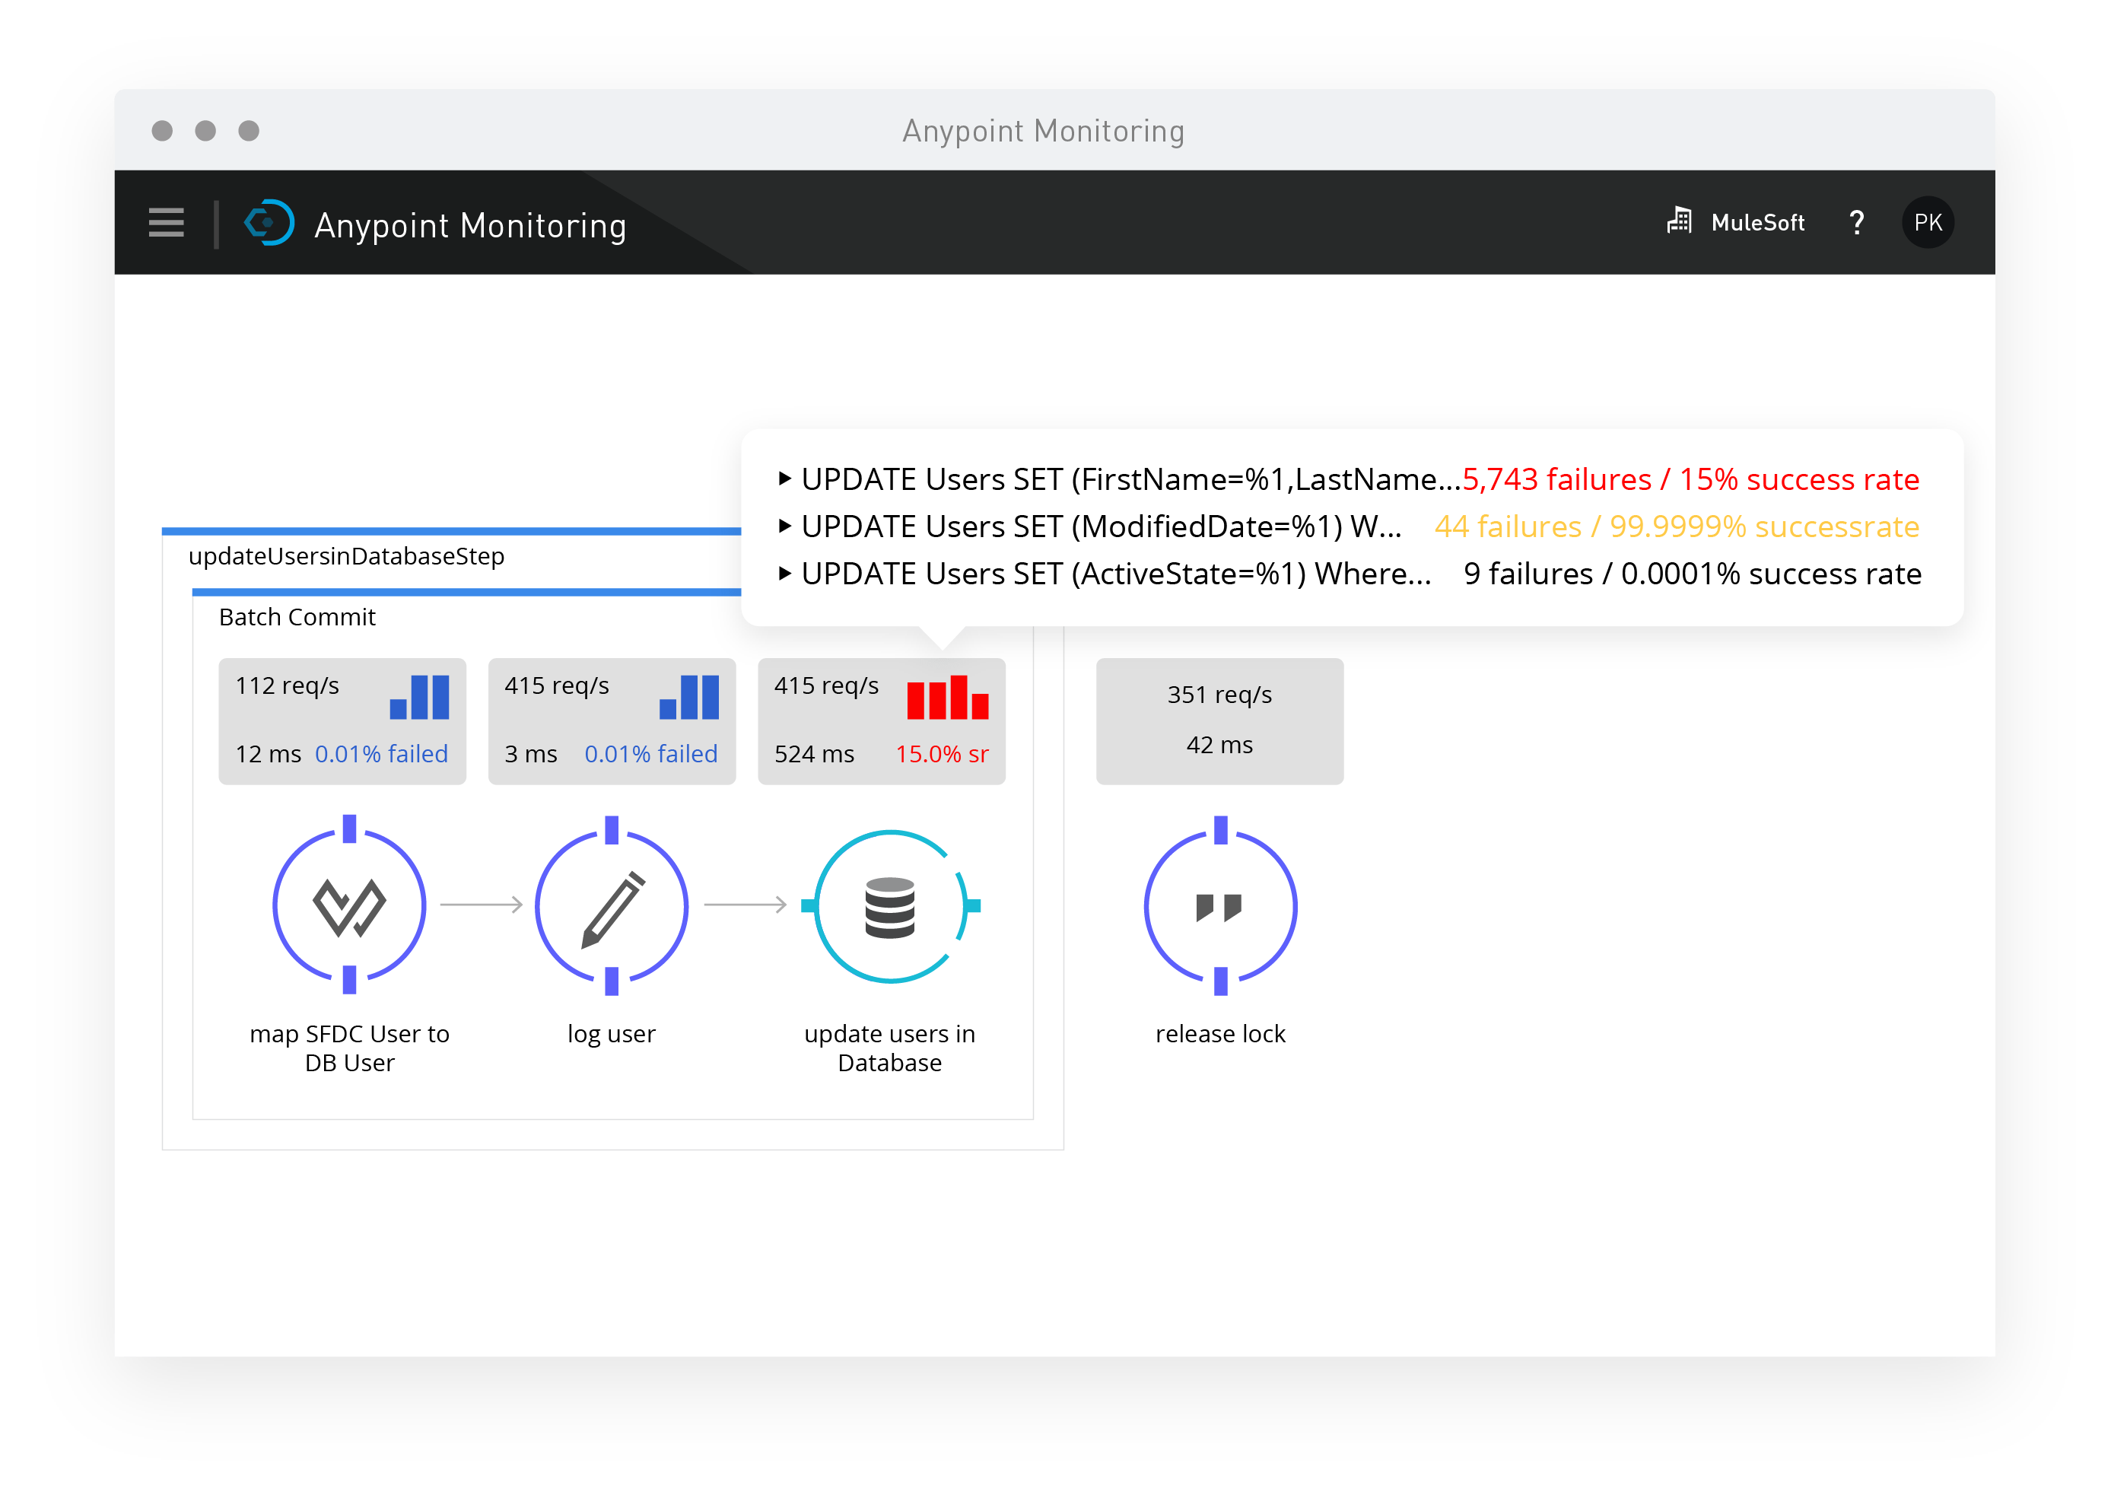Select the updateUsersinDatabaseStep header
This screenshot has width=2111, height=1498.
[346, 556]
